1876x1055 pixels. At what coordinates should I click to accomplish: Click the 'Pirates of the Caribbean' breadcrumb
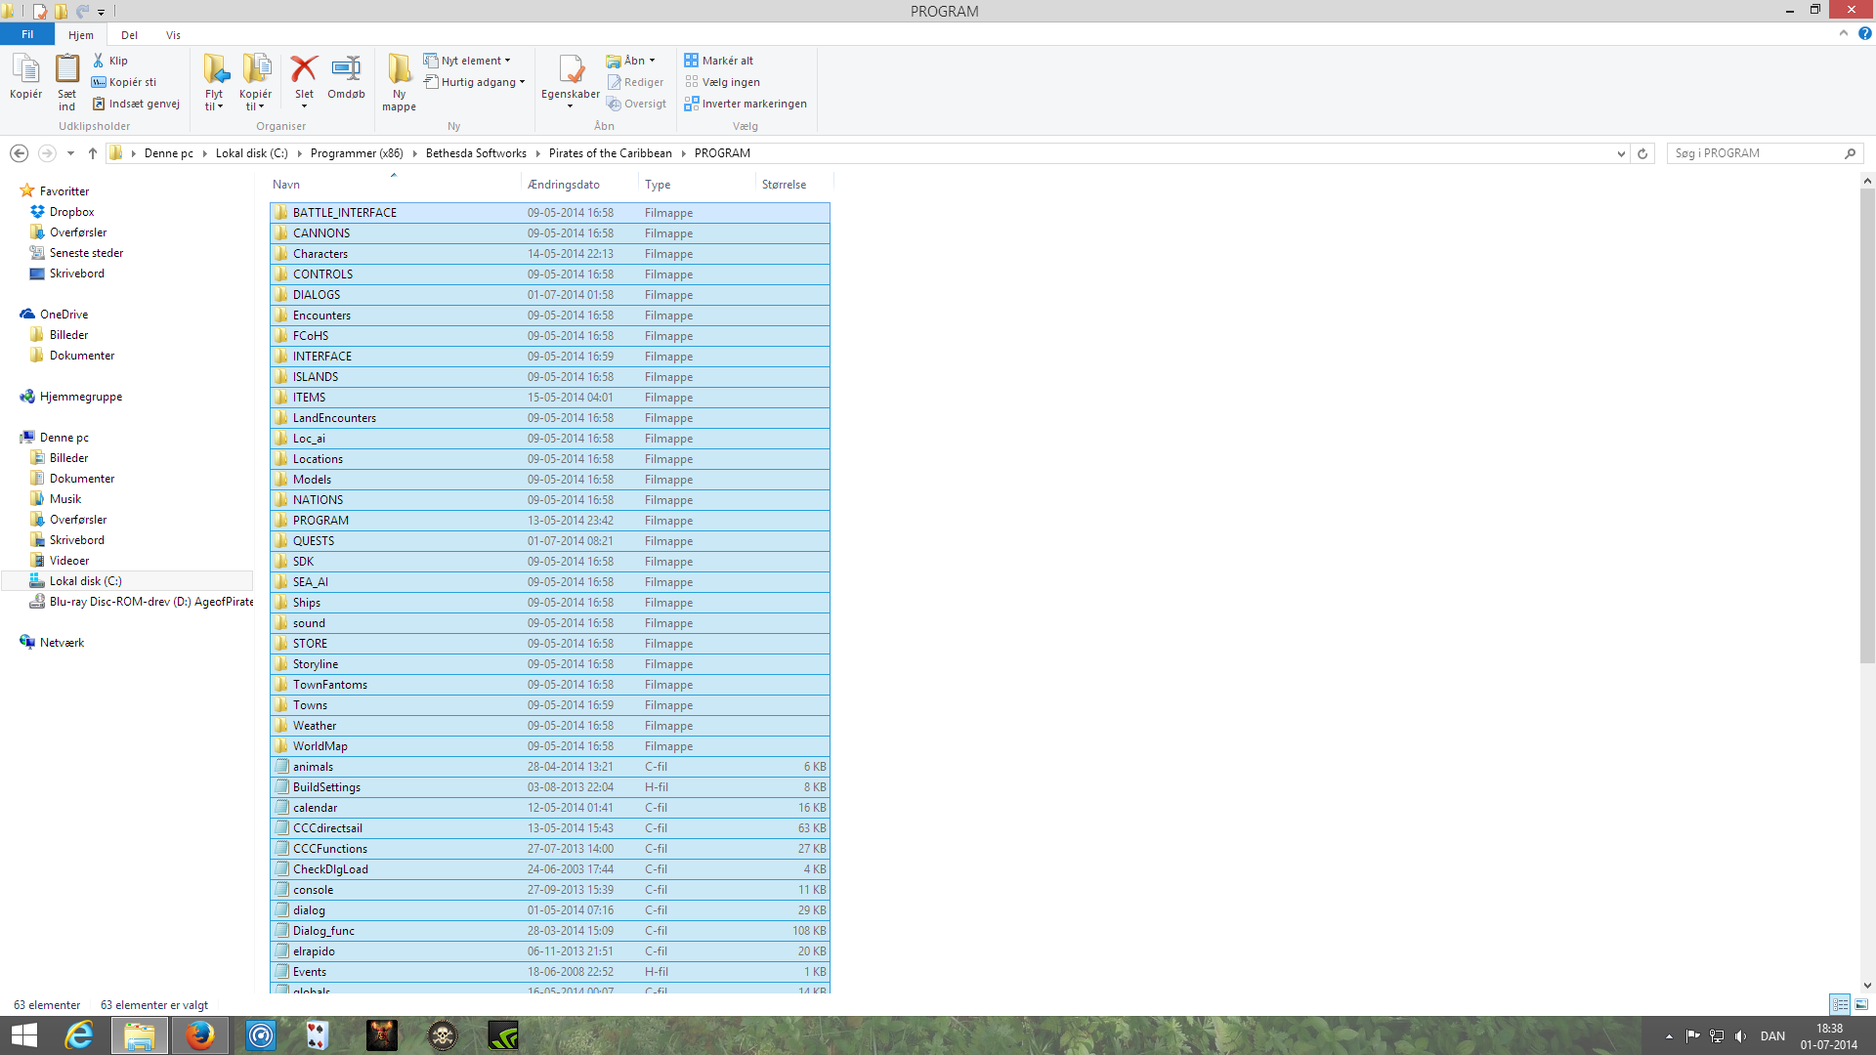pos(610,153)
